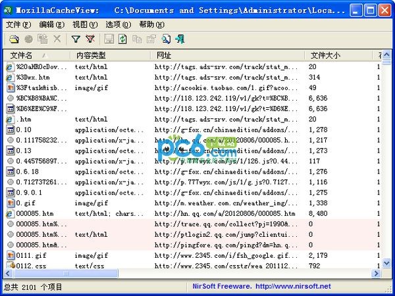
Task: Click the file size value 314
Action: (x=315, y=77)
